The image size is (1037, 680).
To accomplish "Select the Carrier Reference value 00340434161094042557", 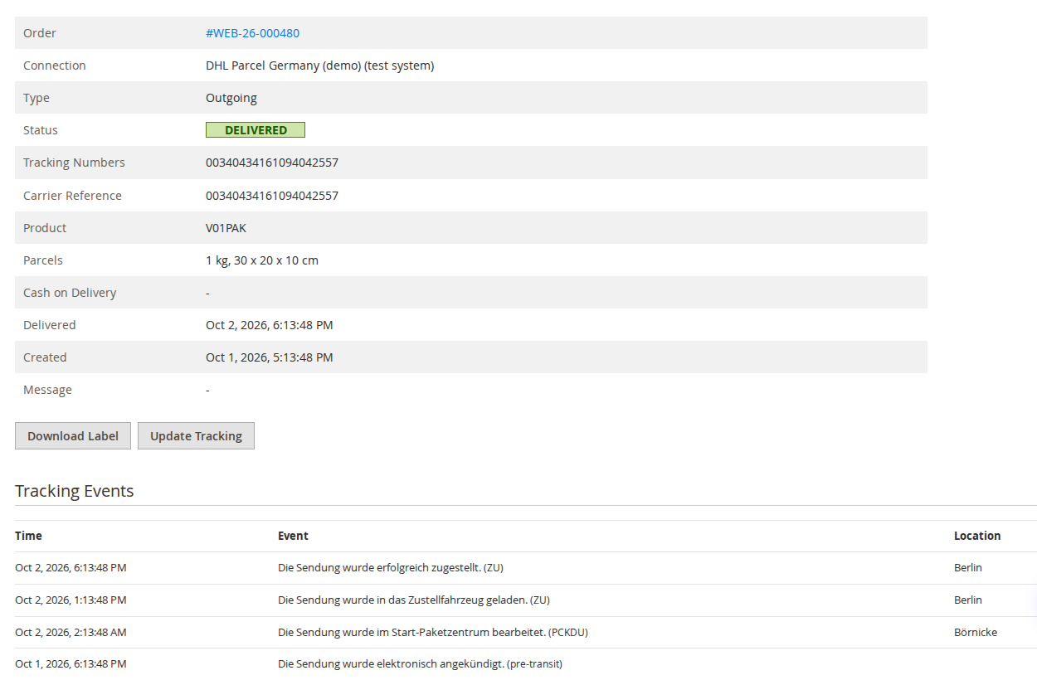I will (x=272, y=196).
